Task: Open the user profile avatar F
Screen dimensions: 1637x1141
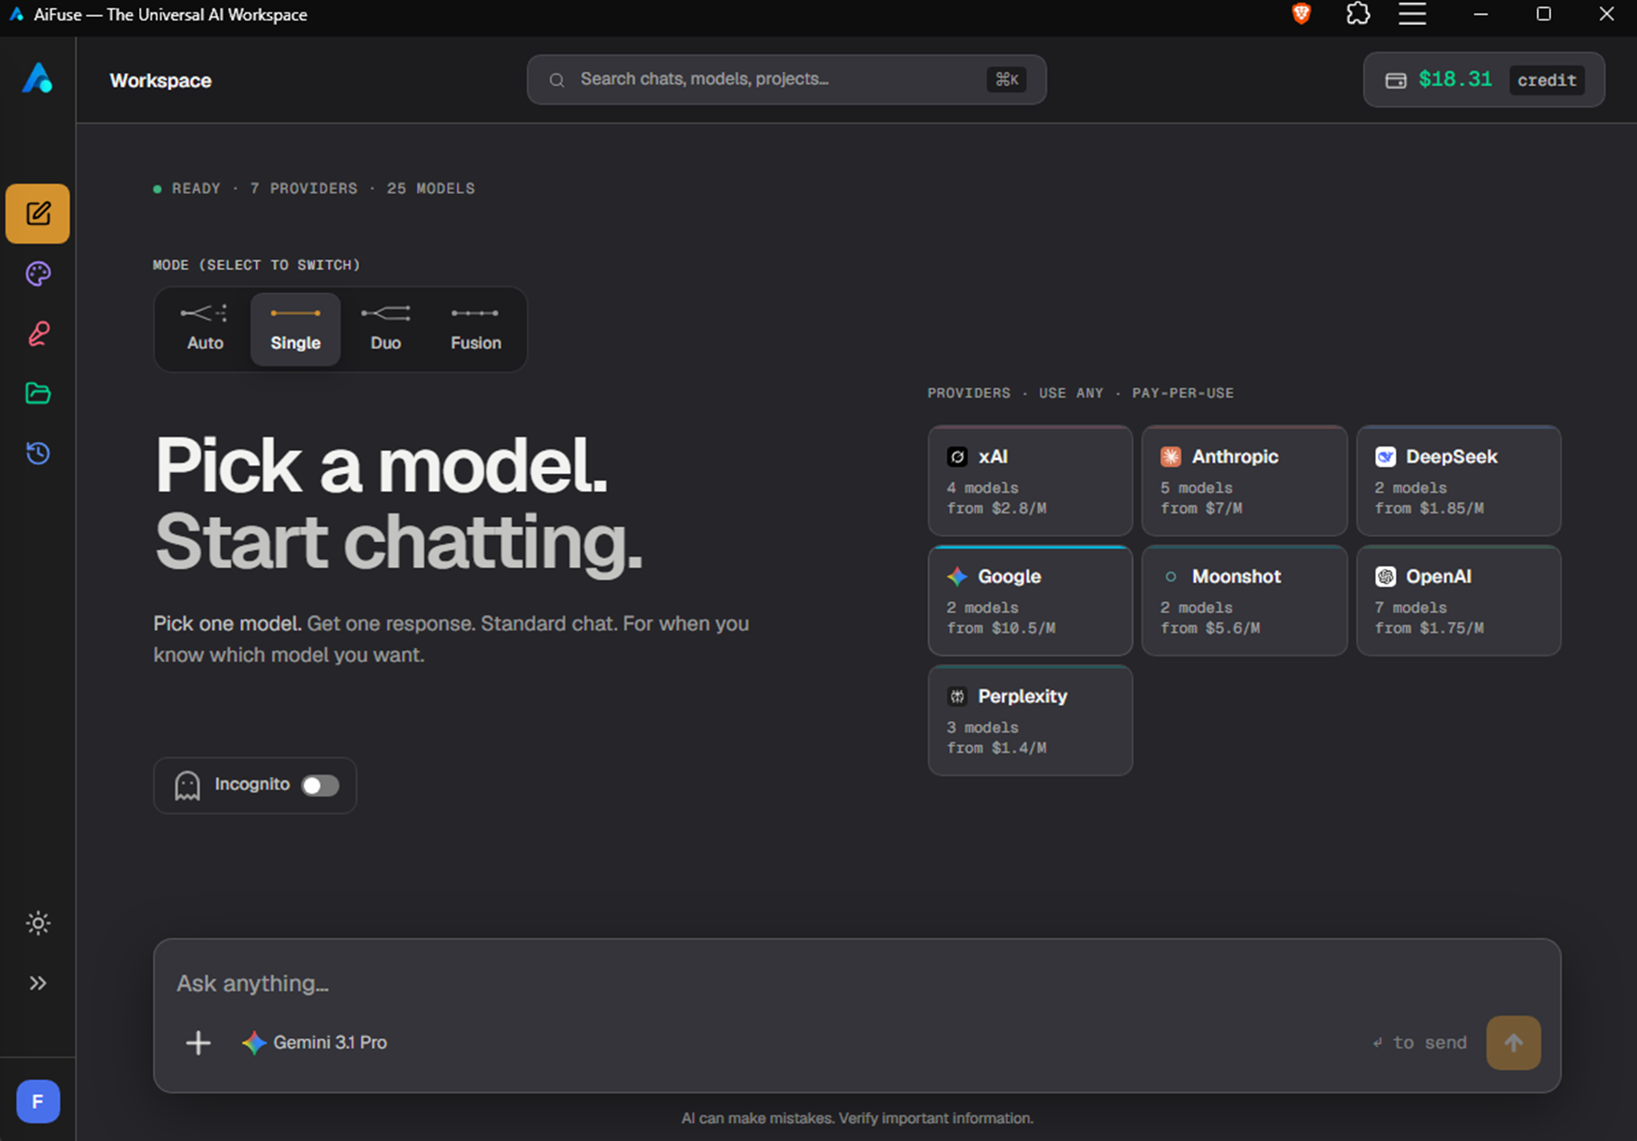Action: click(x=37, y=1101)
